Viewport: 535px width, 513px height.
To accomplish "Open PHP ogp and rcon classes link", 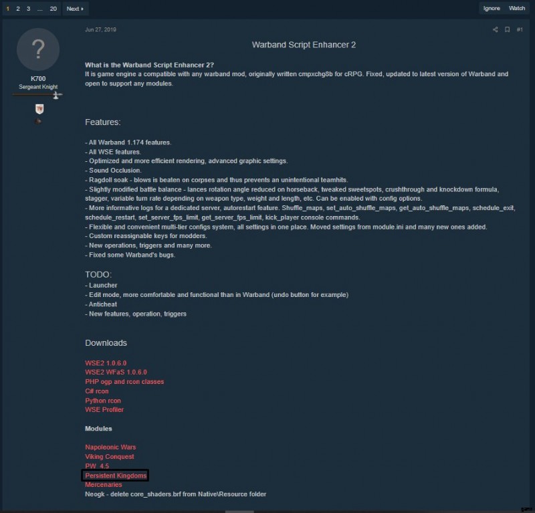I will coord(124,382).
